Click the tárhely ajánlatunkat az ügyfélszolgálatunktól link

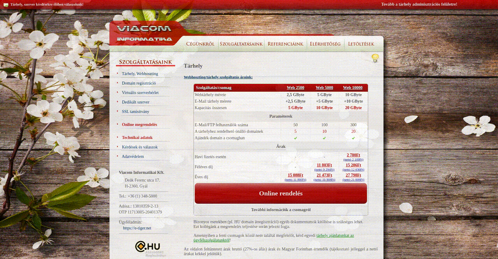pyautogui.click(x=274, y=238)
